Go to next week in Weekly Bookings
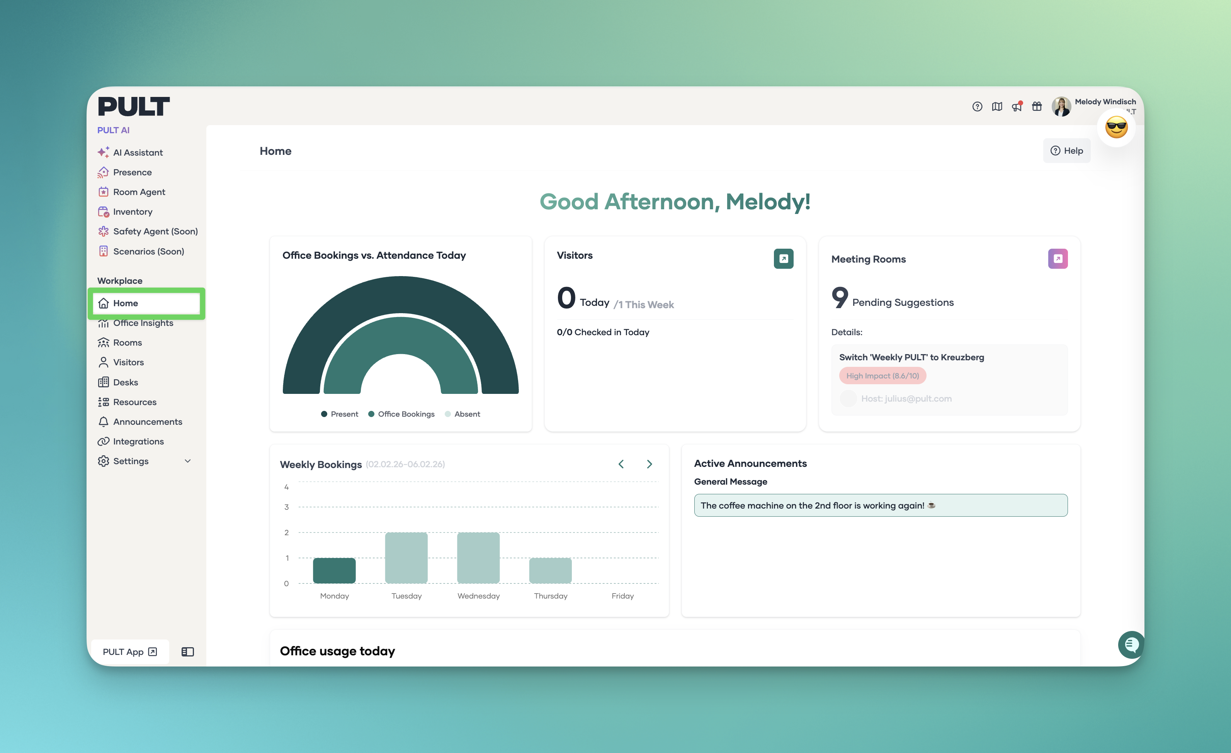Viewport: 1231px width, 753px height. point(649,464)
